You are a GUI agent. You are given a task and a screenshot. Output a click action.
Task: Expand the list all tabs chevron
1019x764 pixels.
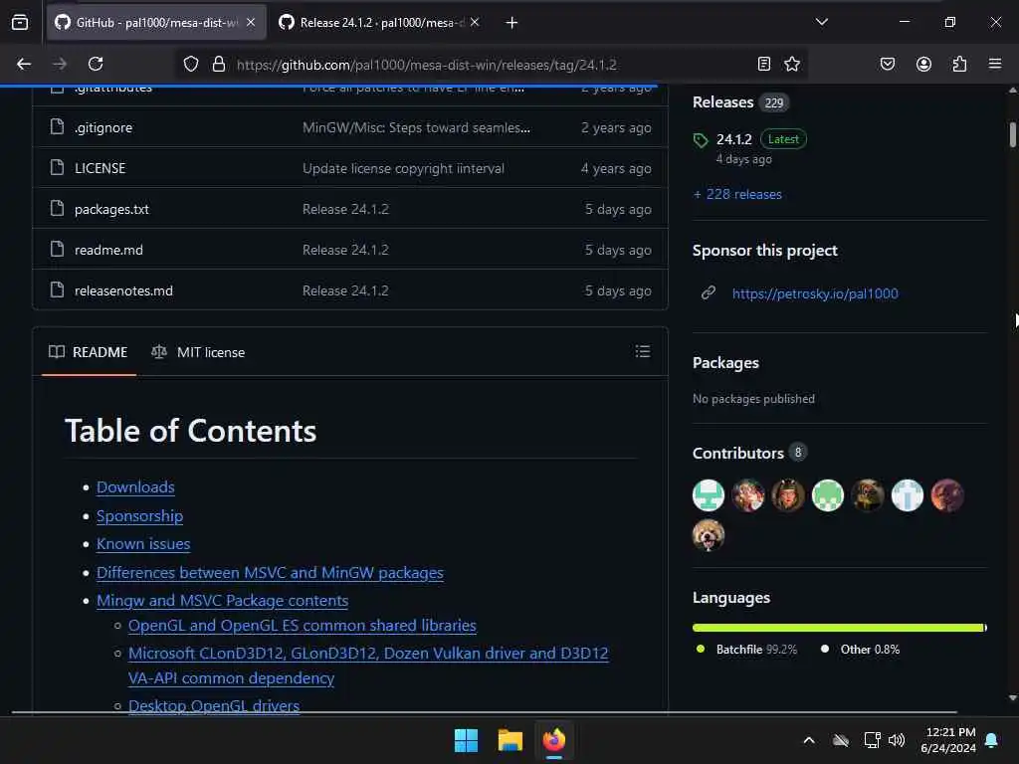pyautogui.click(x=822, y=22)
